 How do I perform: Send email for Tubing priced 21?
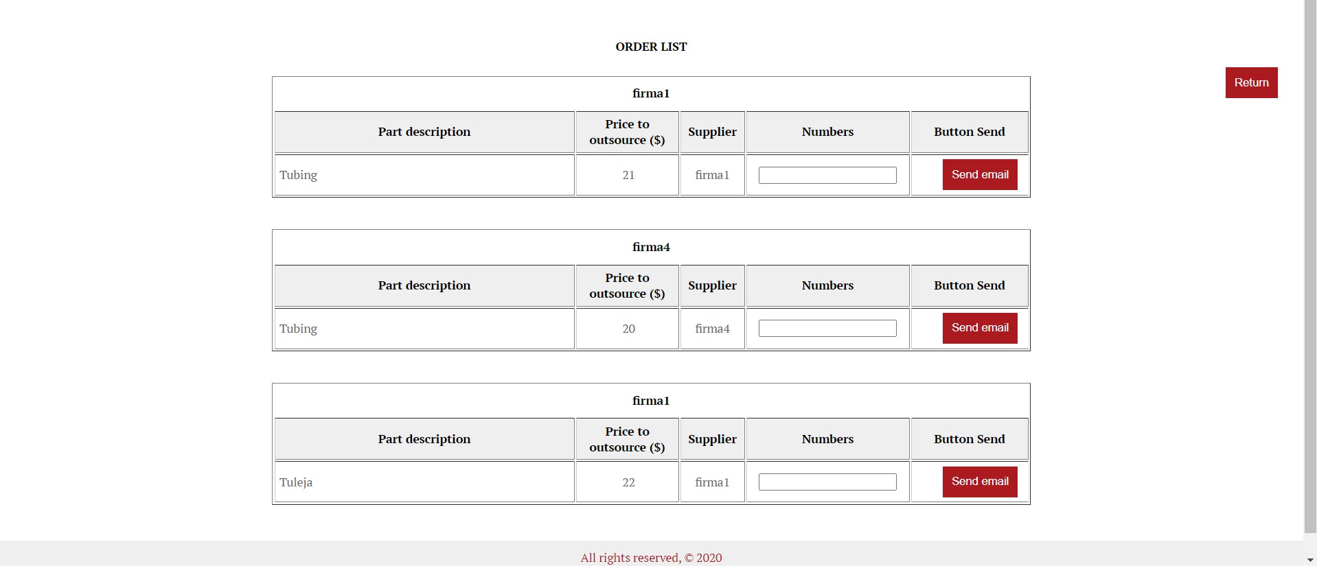click(x=980, y=175)
